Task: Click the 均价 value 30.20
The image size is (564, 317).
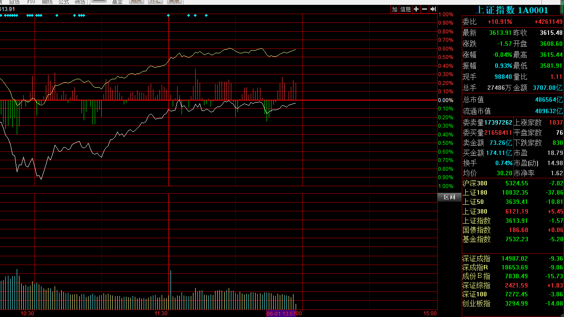Action: (505, 173)
